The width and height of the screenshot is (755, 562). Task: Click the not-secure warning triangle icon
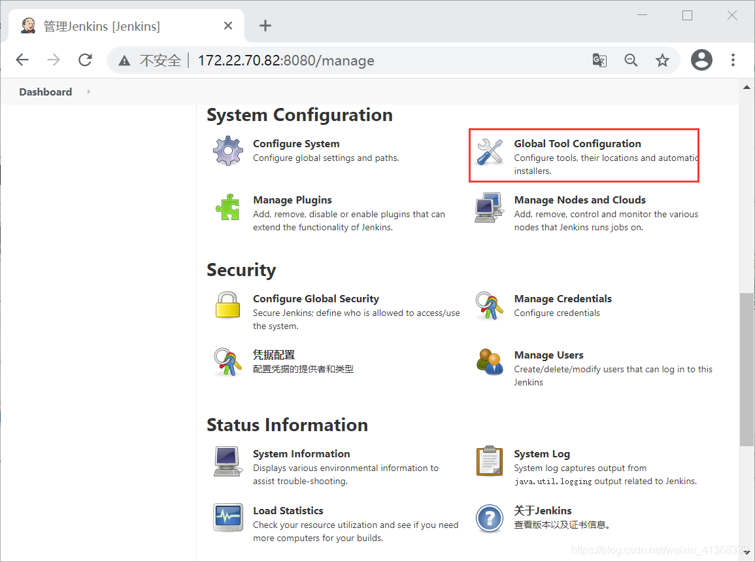click(124, 60)
